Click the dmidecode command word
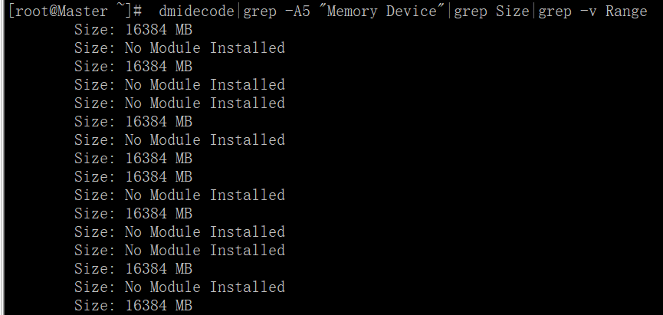This screenshot has width=663, height=315. point(200,11)
